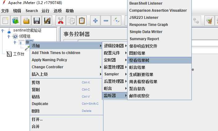Image resolution: width=218 pixels, height=131 pixels.
Task: Choose Add Think Times to children
Action: point(66,53)
